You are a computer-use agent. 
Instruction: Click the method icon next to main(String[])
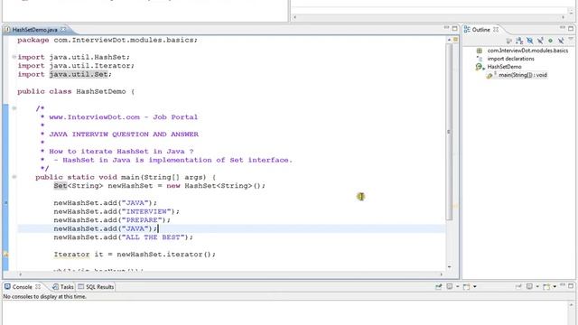pyautogui.click(x=489, y=76)
